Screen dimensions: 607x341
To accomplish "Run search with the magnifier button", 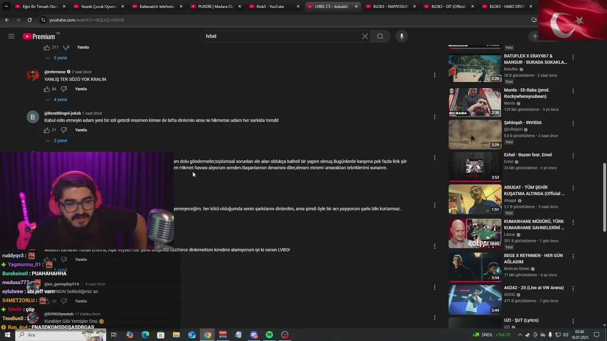I will [x=380, y=36].
